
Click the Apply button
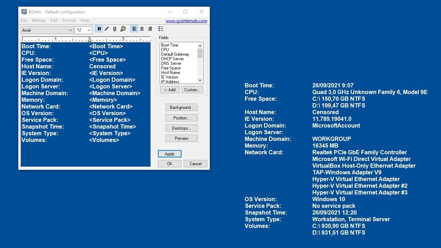(x=170, y=154)
